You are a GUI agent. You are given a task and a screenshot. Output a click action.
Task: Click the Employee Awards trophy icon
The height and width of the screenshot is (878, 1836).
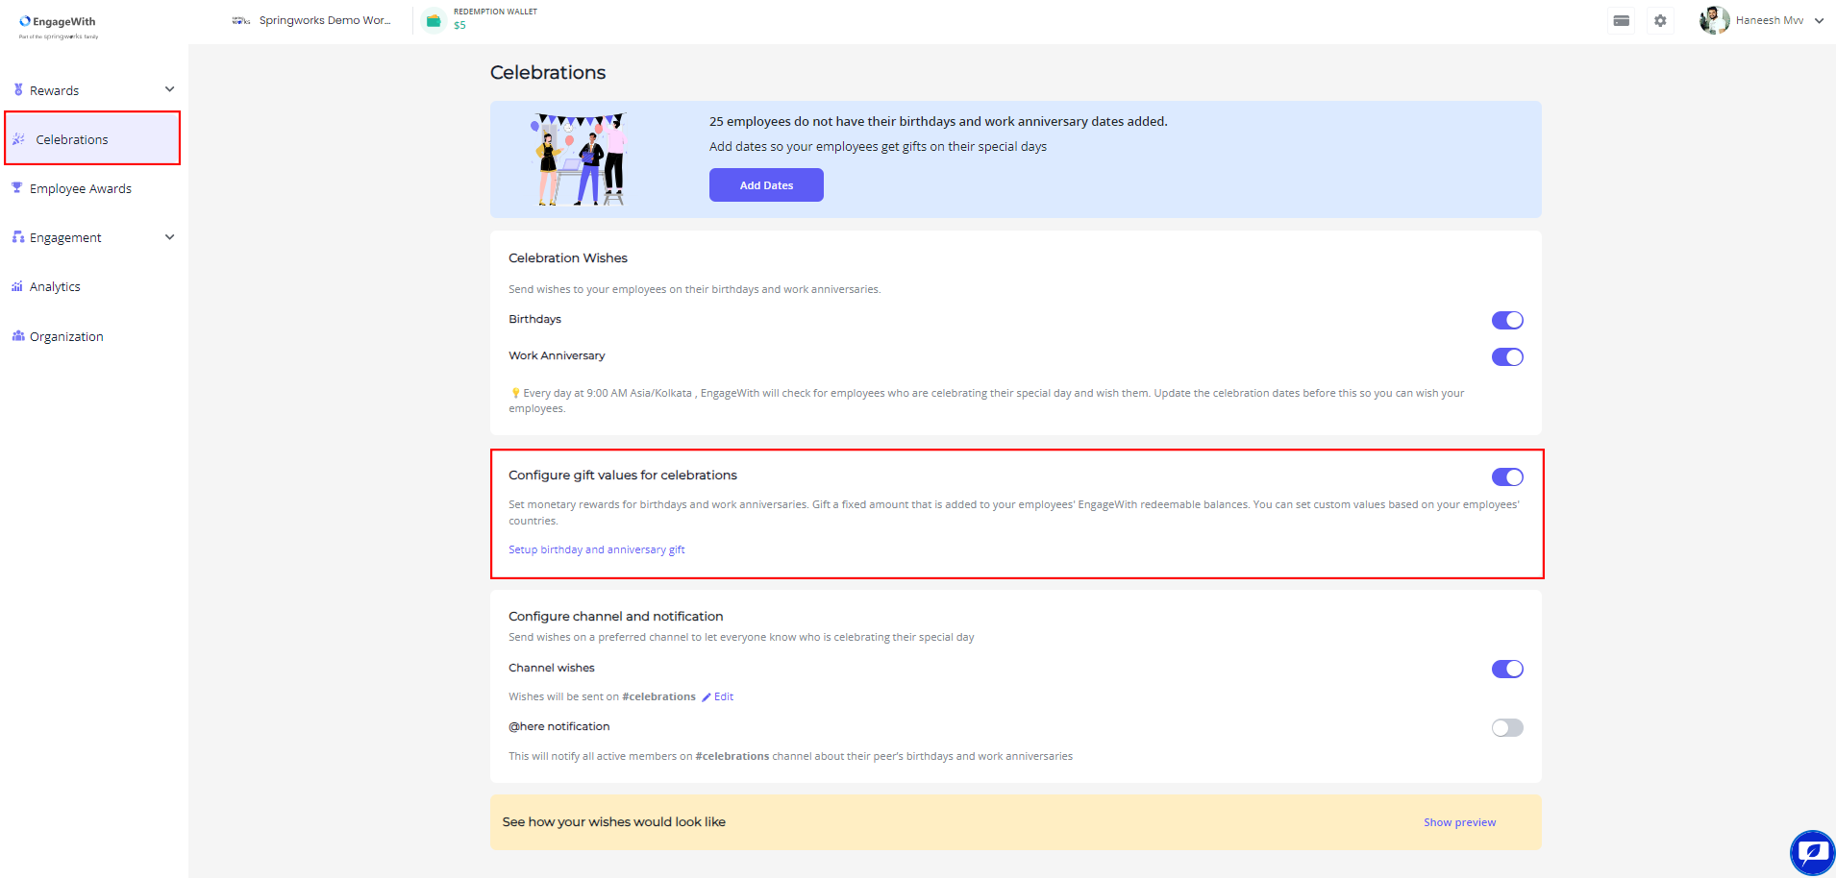point(17,188)
